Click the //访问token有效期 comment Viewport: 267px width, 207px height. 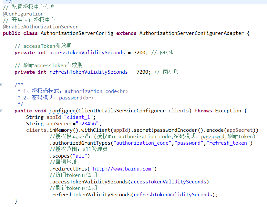click(x=73, y=175)
